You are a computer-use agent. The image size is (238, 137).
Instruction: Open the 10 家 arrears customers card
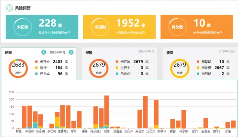197,27
